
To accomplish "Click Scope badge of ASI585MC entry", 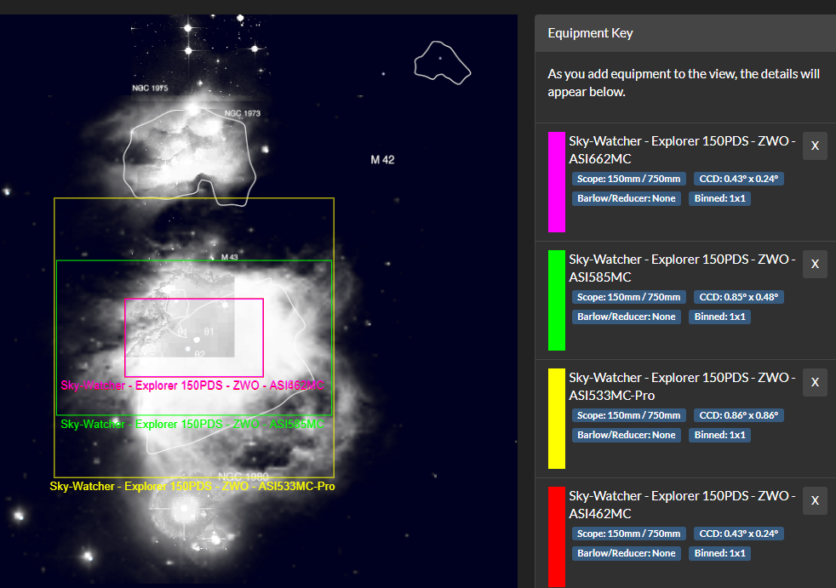I will tap(628, 297).
